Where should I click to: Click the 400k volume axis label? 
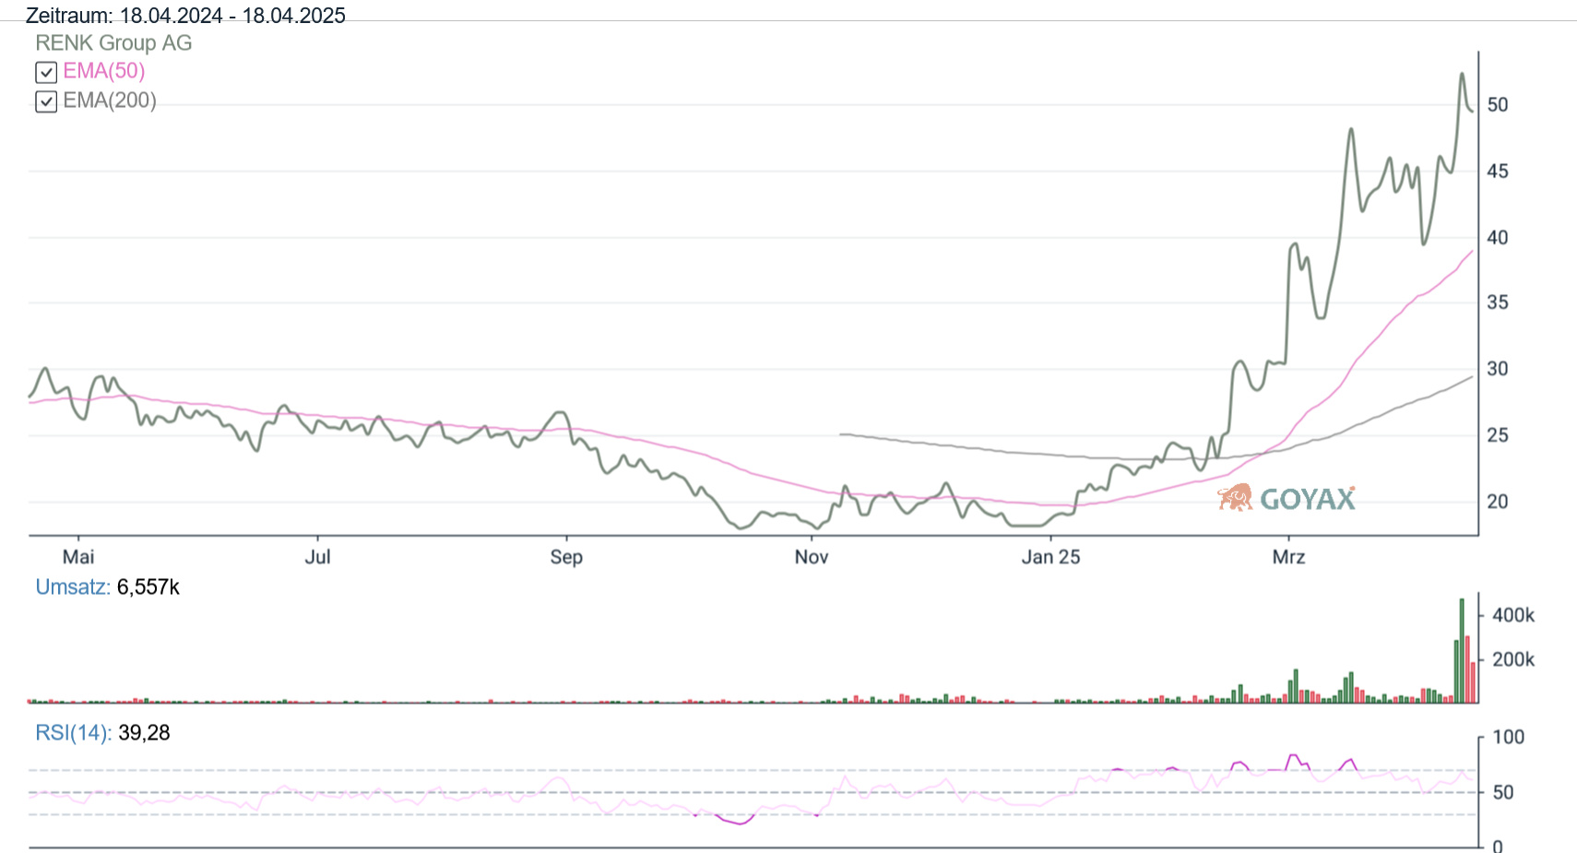point(1513,615)
